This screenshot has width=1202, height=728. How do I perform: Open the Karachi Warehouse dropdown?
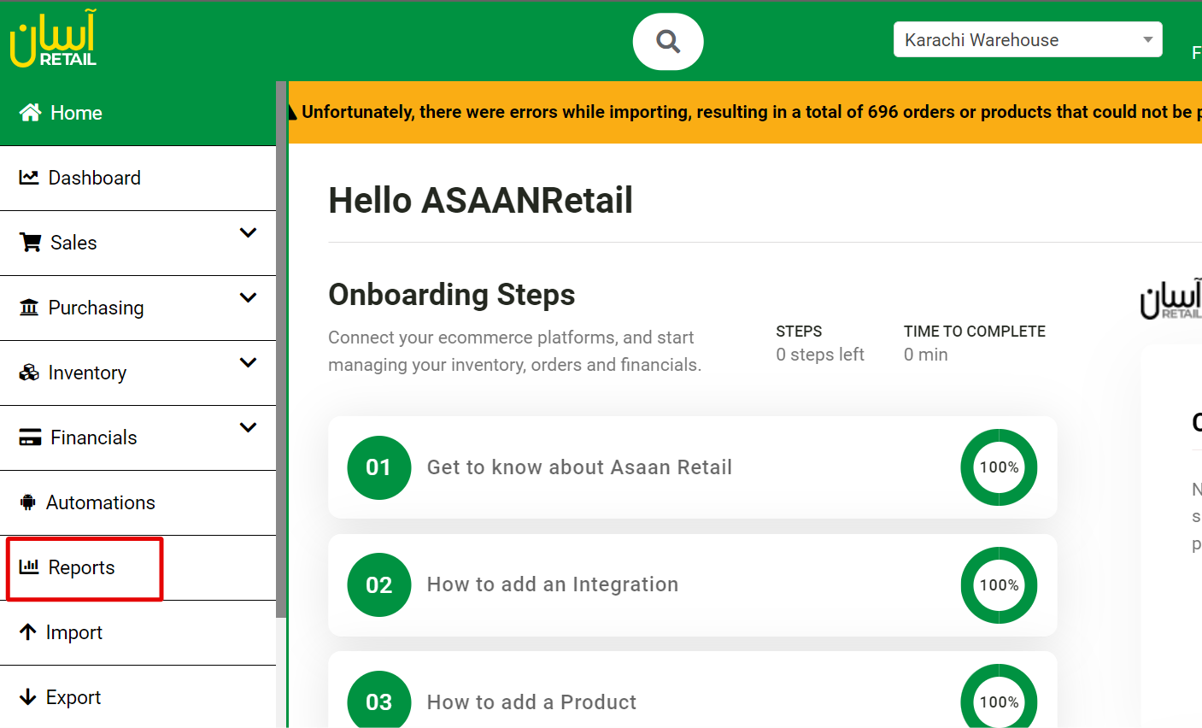click(1028, 39)
